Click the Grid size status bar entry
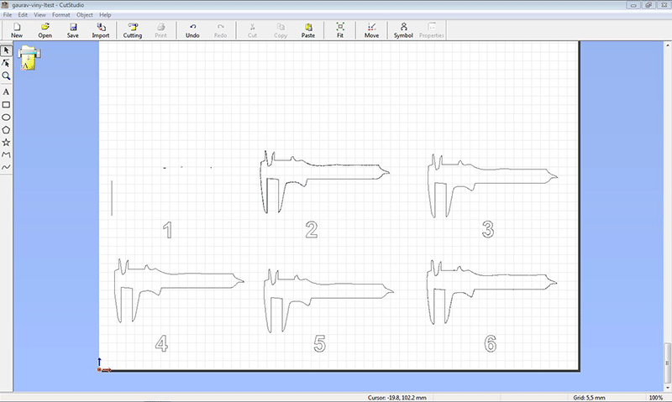The width and height of the screenshot is (672, 402). tap(590, 398)
